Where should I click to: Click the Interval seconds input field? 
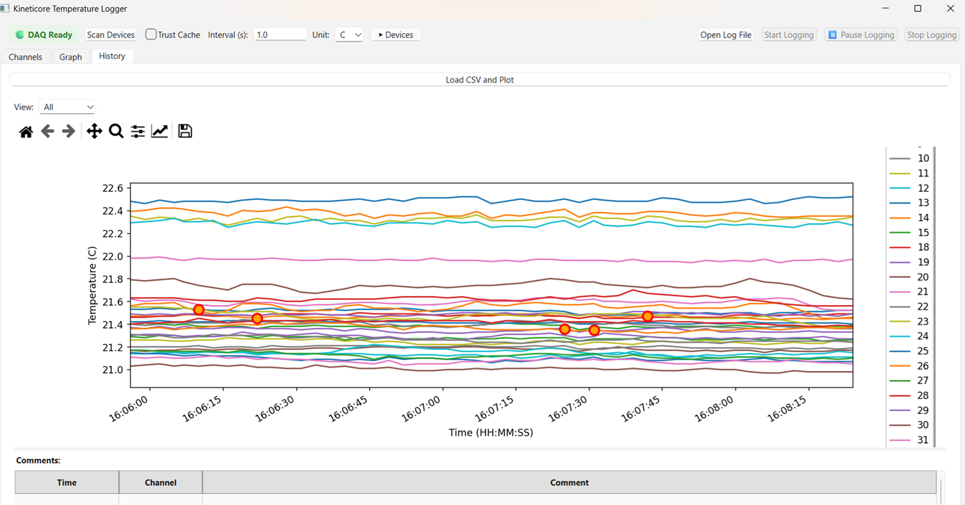pyautogui.click(x=279, y=33)
